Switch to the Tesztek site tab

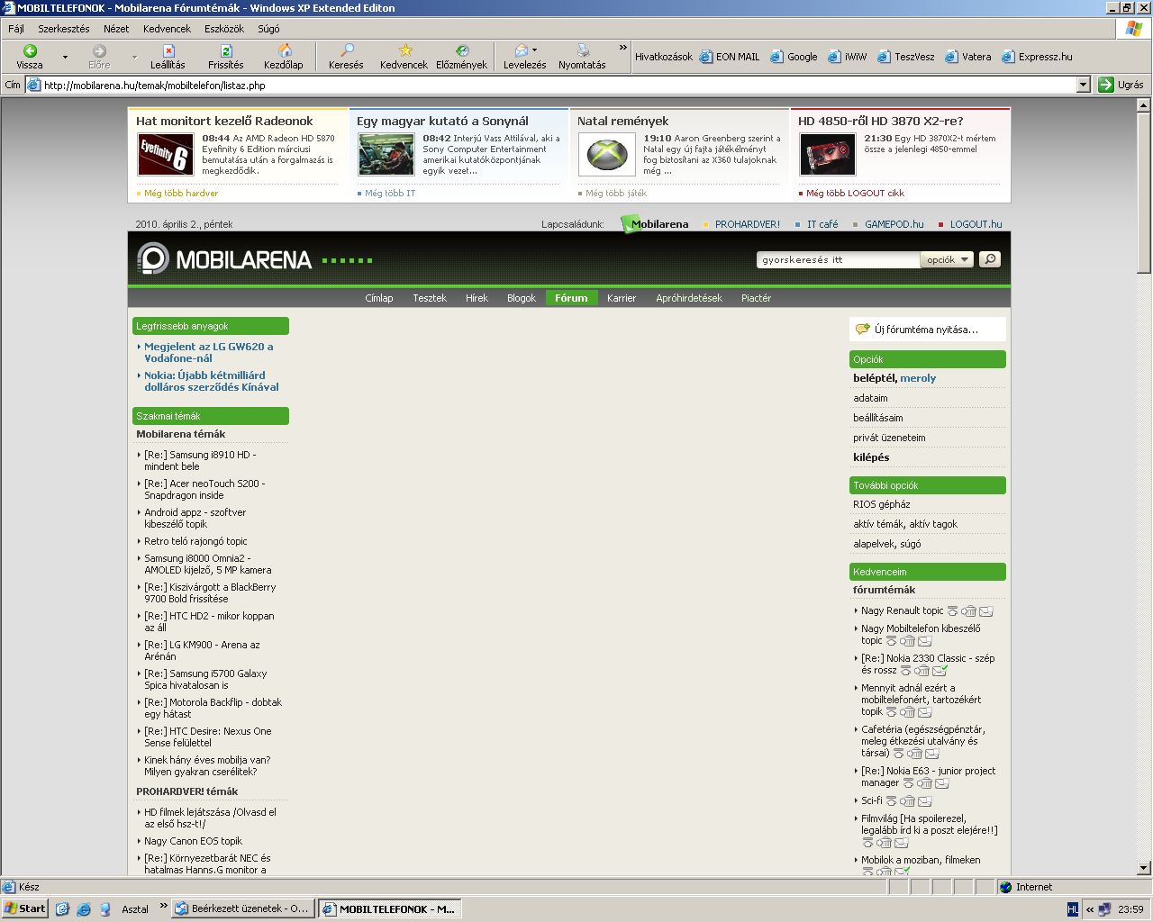(430, 298)
